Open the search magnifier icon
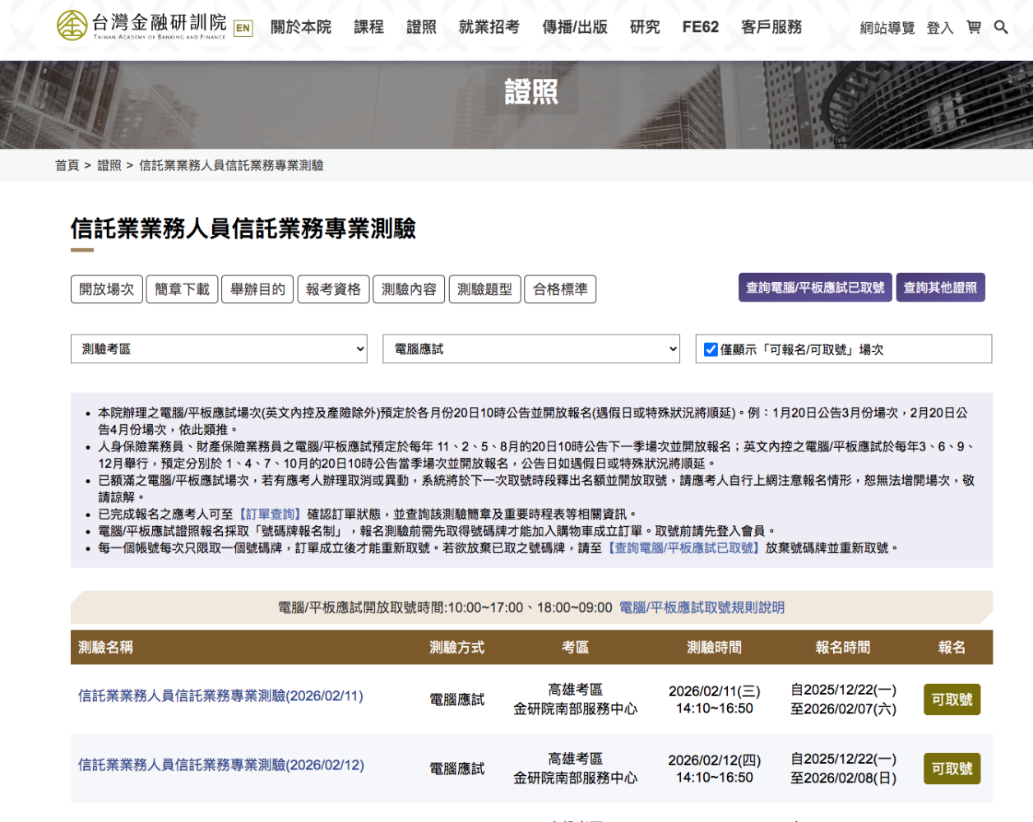Image resolution: width=1033 pixels, height=822 pixels. point(1001,27)
